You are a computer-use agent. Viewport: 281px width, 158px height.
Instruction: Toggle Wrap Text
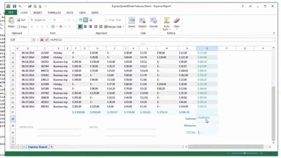[113, 20]
